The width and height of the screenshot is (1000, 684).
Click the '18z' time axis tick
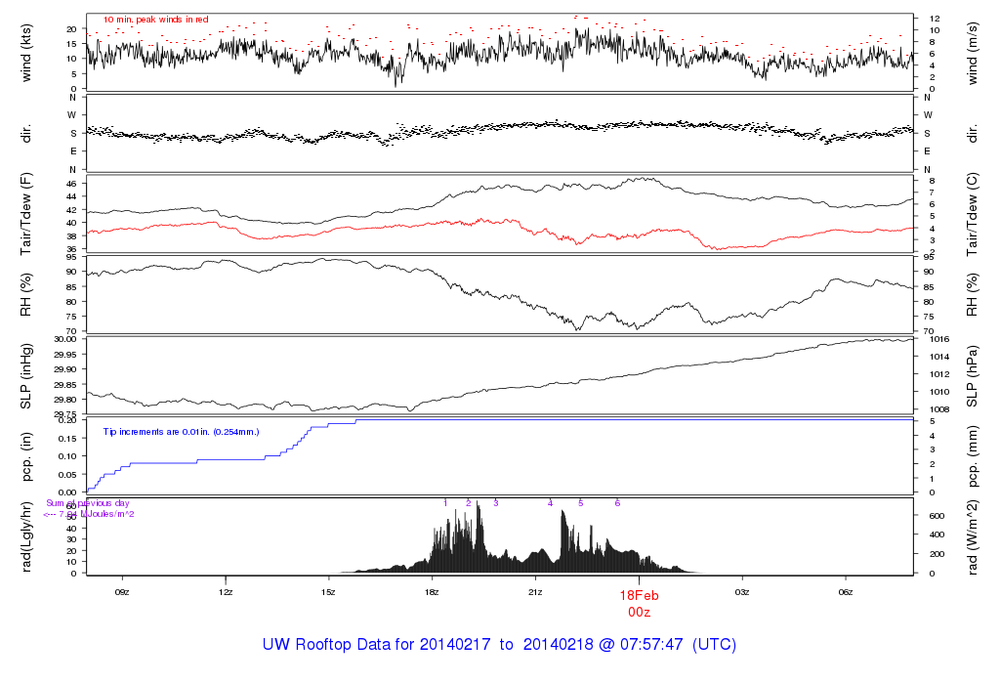432,592
